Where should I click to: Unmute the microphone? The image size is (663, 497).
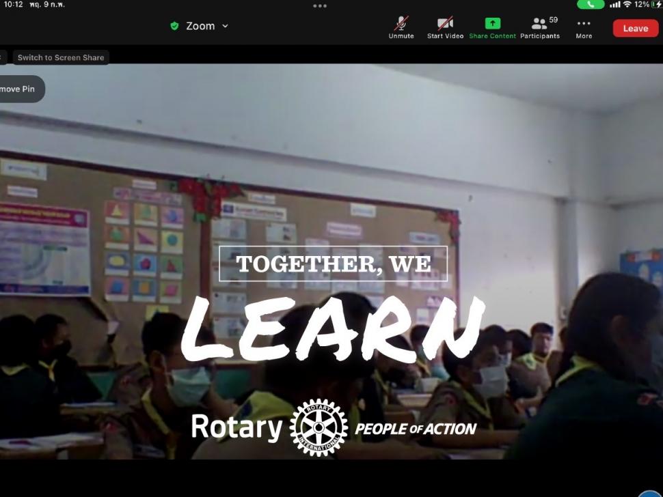[401, 28]
